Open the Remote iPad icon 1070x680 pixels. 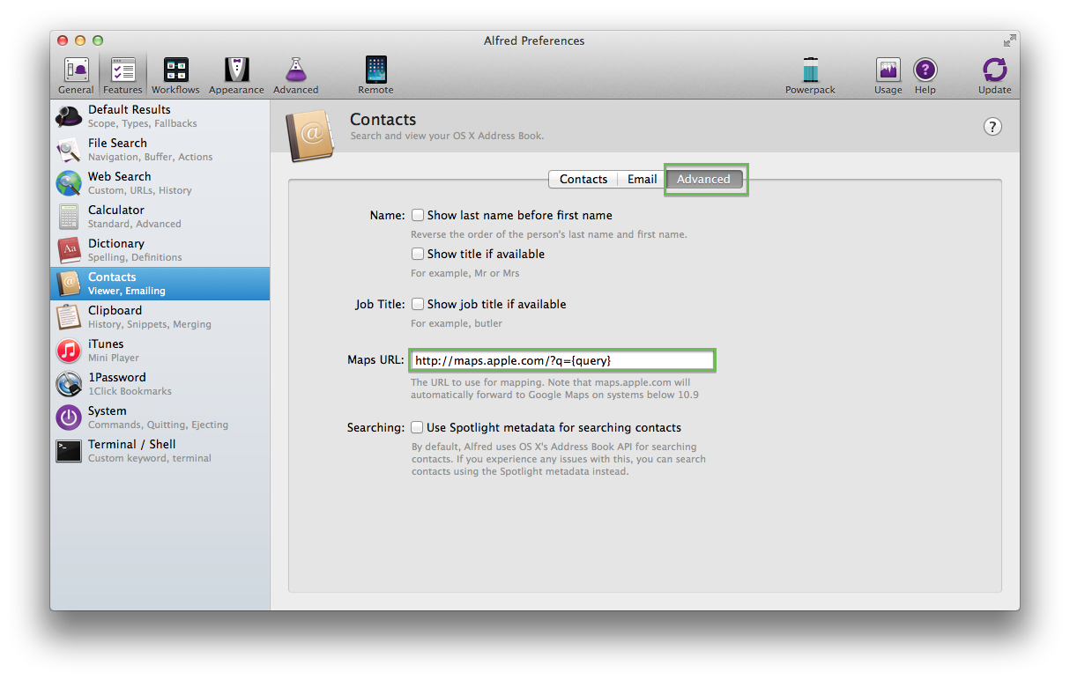pyautogui.click(x=375, y=70)
